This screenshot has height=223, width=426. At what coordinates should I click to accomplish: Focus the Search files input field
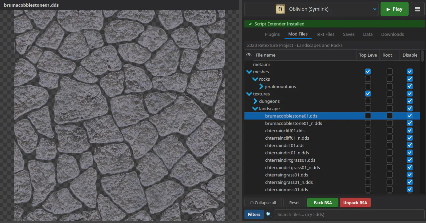point(349,214)
